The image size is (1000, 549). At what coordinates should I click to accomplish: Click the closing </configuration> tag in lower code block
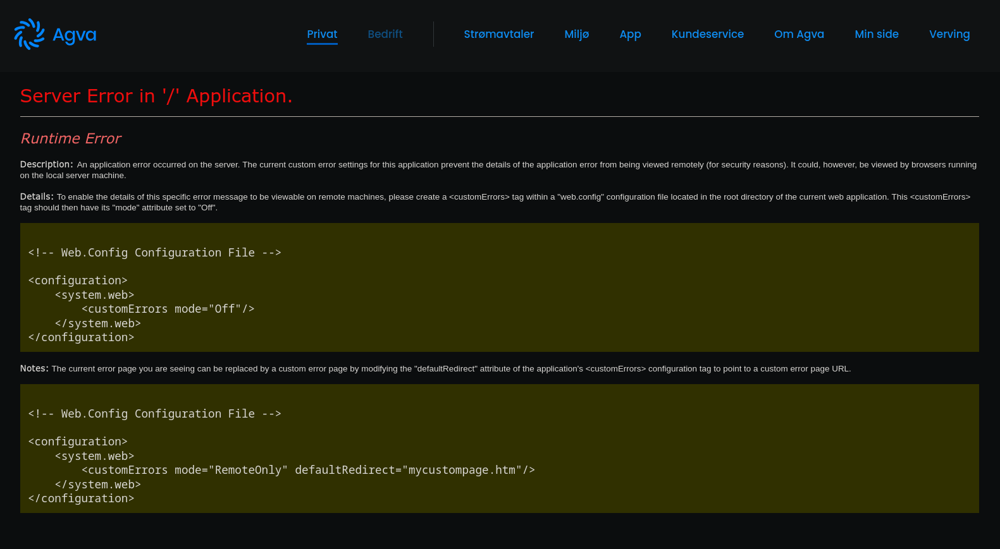click(x=81, y=498)
